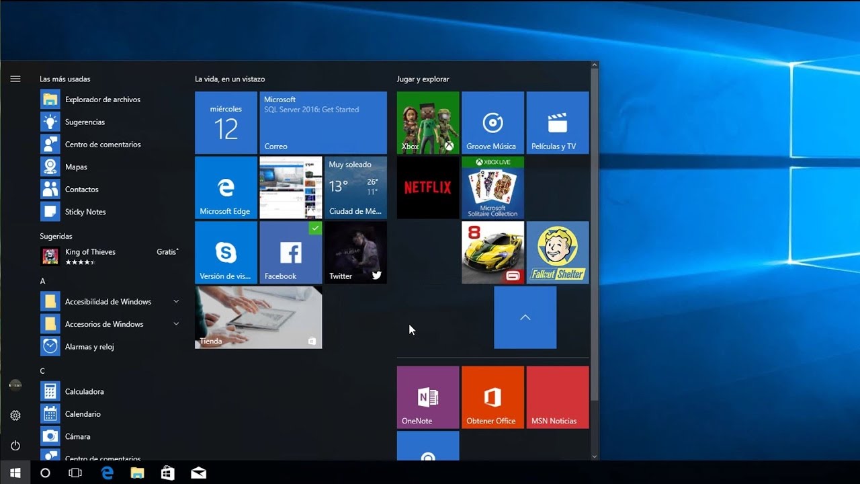Open the Tienda store tile
This screenshot has width=860, height=484.
(259, 317)
